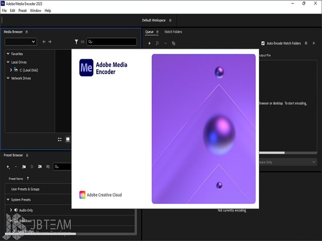The height and width of the screenshot is (241, 322).
Task: Open the Queue panel menu
Action: (157, 32)
